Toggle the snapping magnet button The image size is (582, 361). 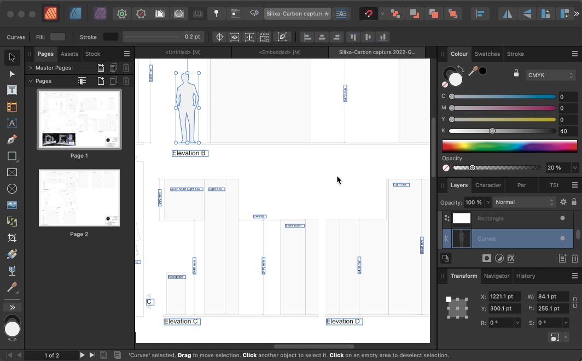pyautogui.click(x=369, y=14)
